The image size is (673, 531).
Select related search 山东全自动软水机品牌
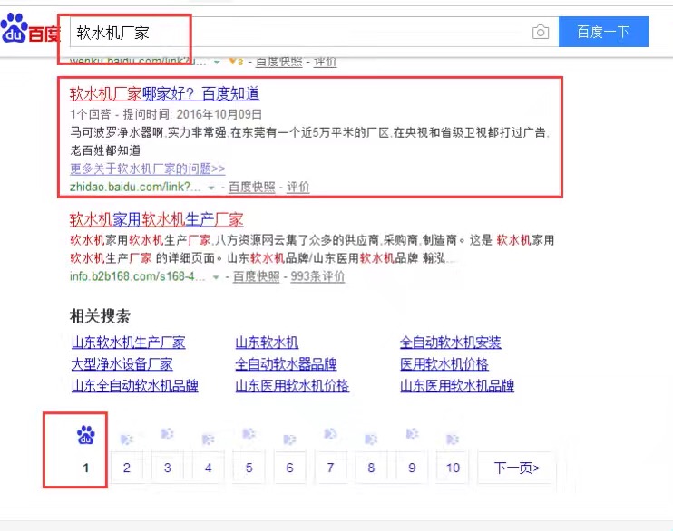pos(135,386)
